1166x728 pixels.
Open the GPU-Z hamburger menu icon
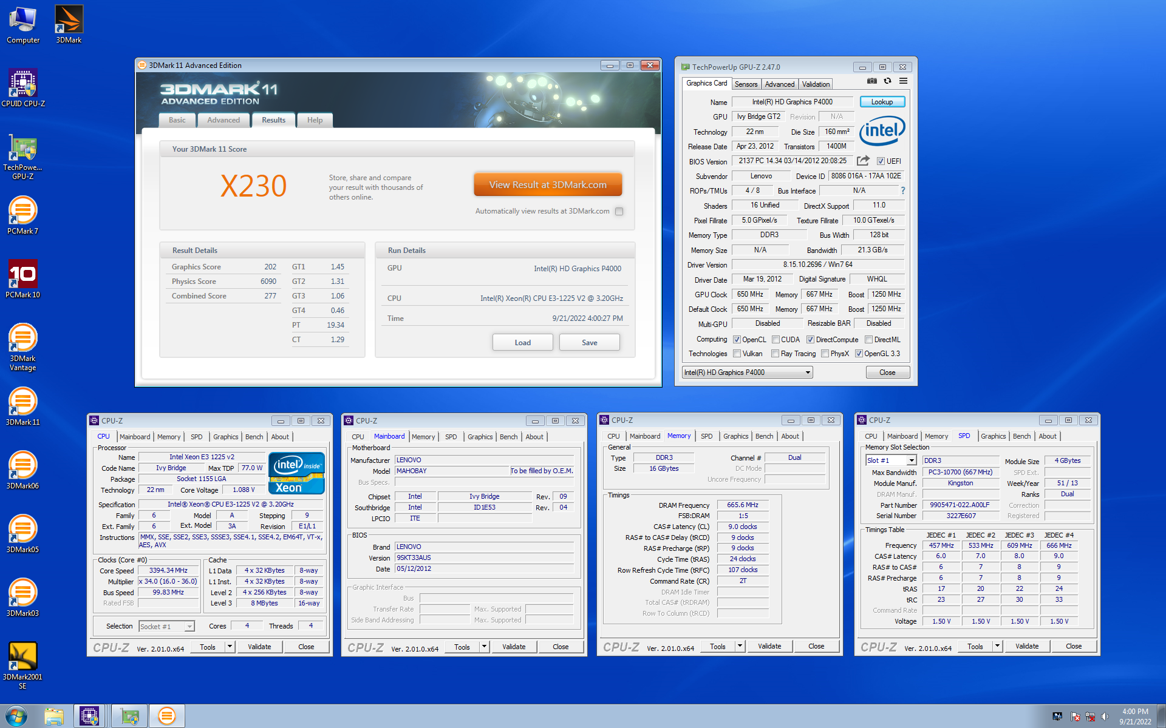click(x=903, y=81)
